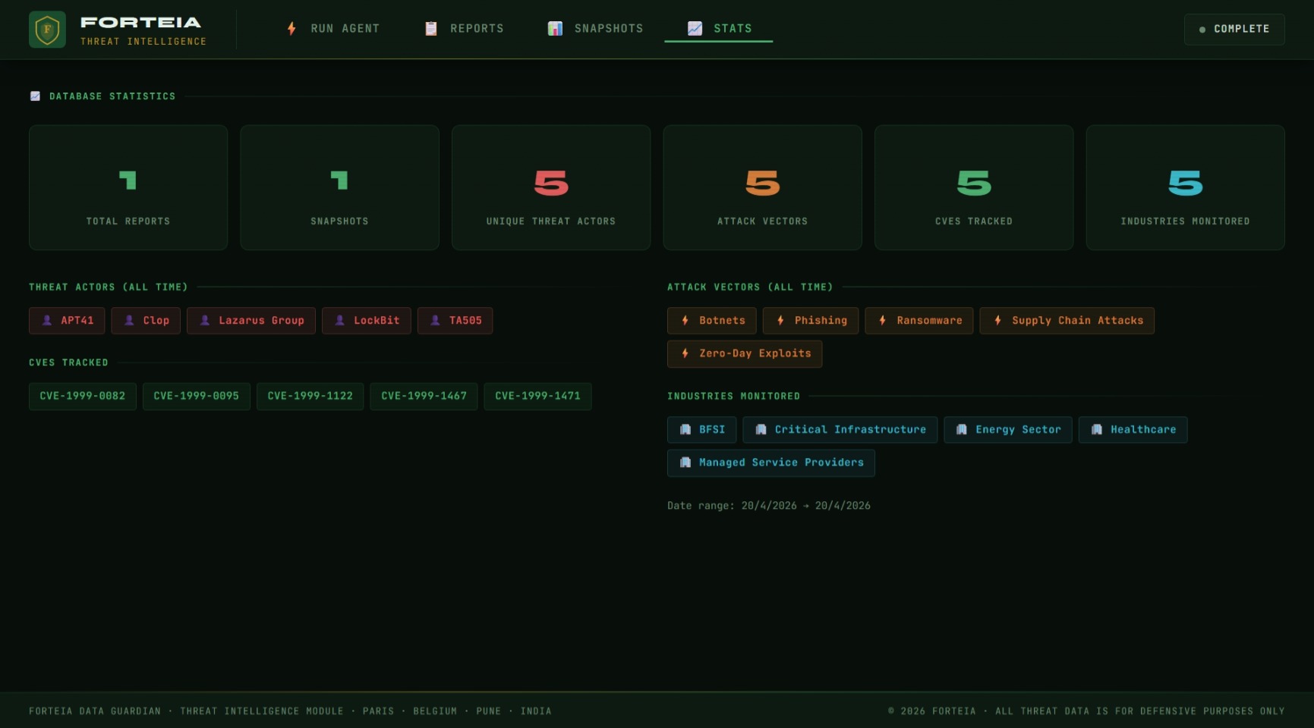1314x728 pixels.
Task: Click the lightning bolt icon beside Run Agent
Action: [x=291, y=29]
